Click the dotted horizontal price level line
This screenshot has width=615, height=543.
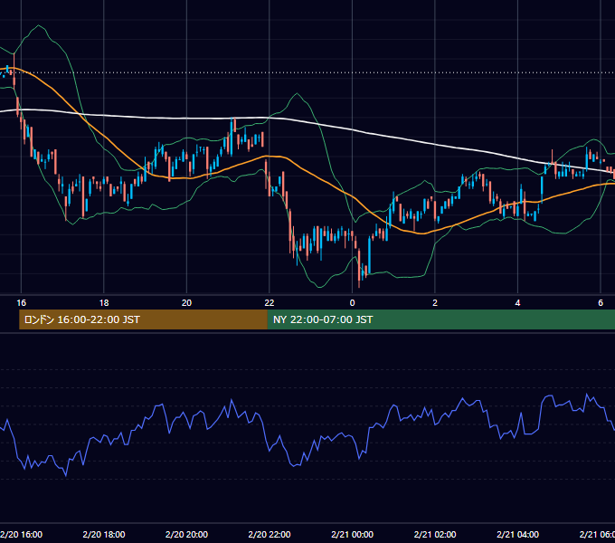(x=307, y=72)
